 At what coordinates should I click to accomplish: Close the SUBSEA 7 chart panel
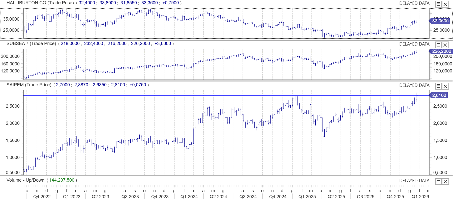pos(445,45)
